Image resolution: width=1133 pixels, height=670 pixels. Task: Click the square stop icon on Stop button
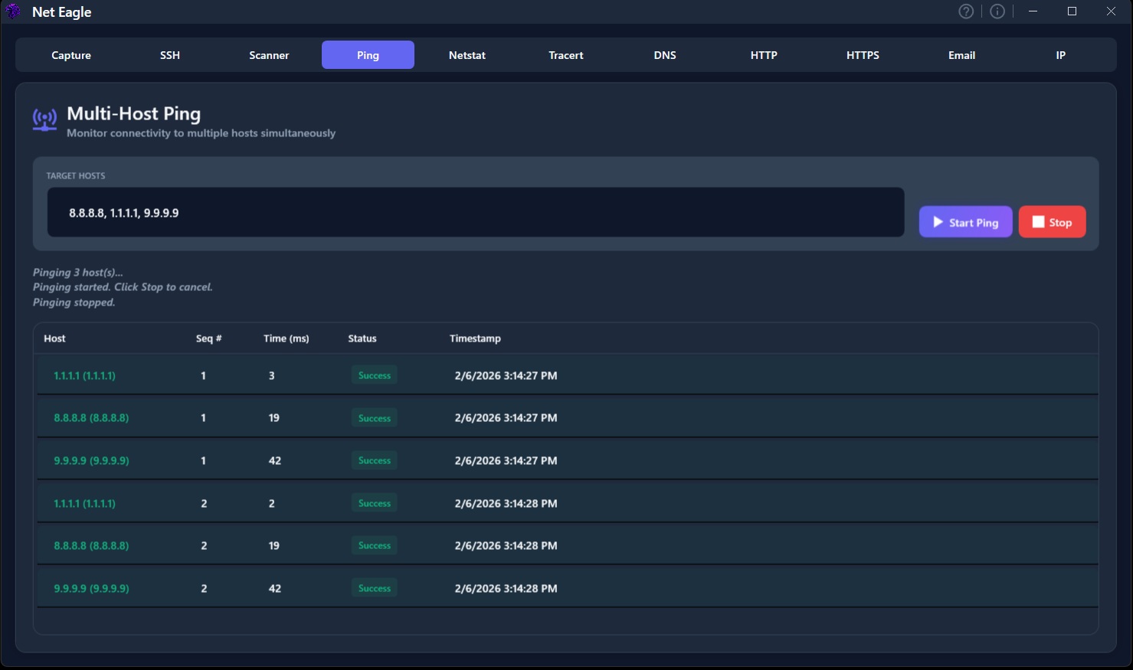click(x=1039, y=221)
